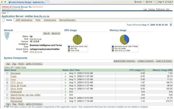
Task: Open the J2EE Applications tab
Action: pos(24,20)
